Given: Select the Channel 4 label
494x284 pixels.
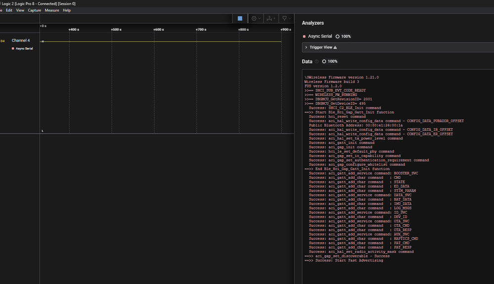Looking at the screenshot, I should pos(21,41).
